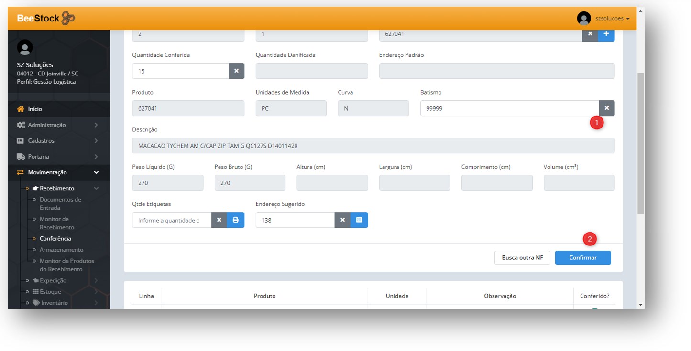Click the blue plus button at top
The image size is (691, 351).
pyautogui.click(x=606, y=34)
